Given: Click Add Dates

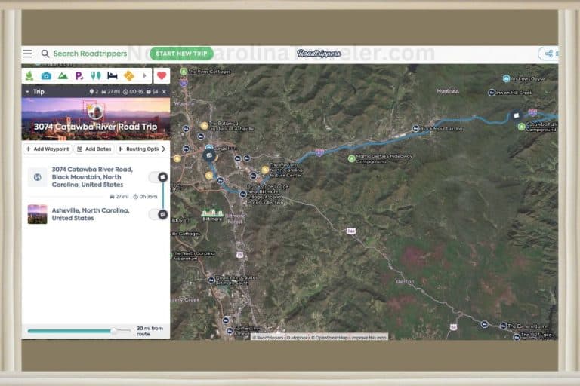Looking at the screenshot, I should point(94,149).
